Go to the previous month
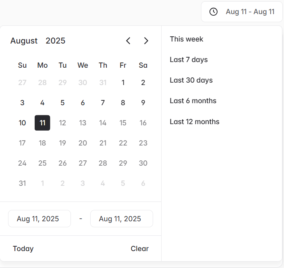The width and height of the screenshot is (284, 268). tap(128, 41)
